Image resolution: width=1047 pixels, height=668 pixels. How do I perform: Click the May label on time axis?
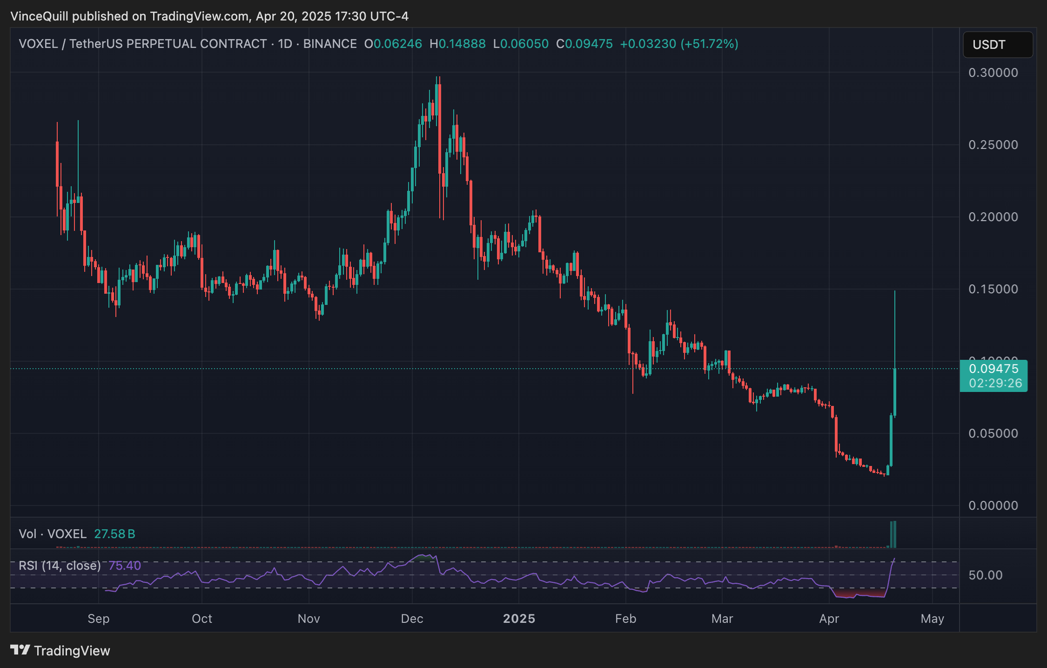pos(932,619)
